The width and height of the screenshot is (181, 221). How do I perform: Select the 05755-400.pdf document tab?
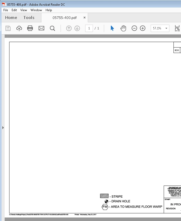pos(65,18)
